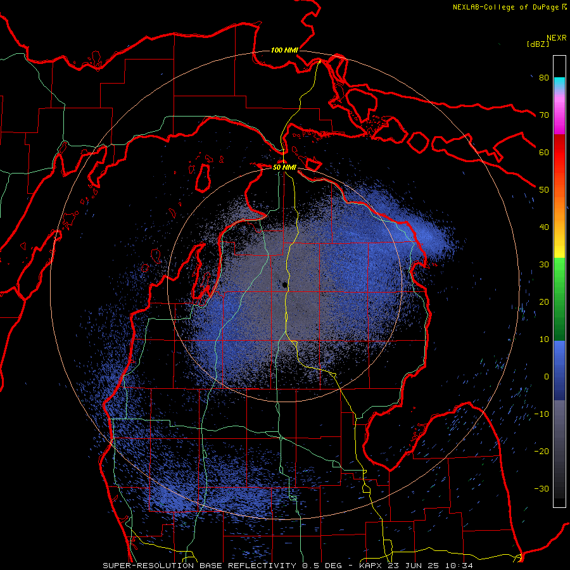Screen dimensions: 570x570
Task: Select the 20 value on dBZ scale
Action: (544, 302)
